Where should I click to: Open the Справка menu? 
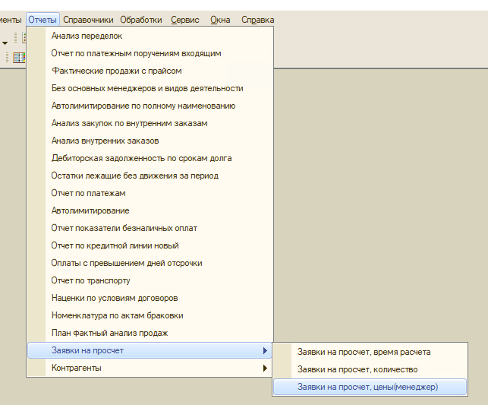coord(258,20)
